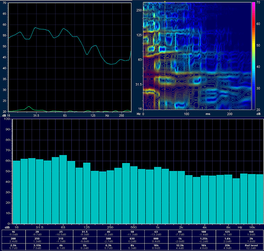Select the 20k 4.9dB table cell
264x251 pixels.
(x=228, y=247)
